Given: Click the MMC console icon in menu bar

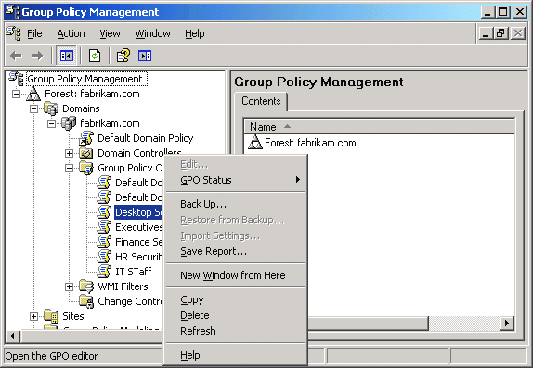Looking at the screenshot, I should pyautogui.click(x=14, y=33).
